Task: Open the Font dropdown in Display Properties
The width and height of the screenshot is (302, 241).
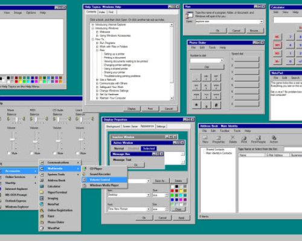Action: 148,209
